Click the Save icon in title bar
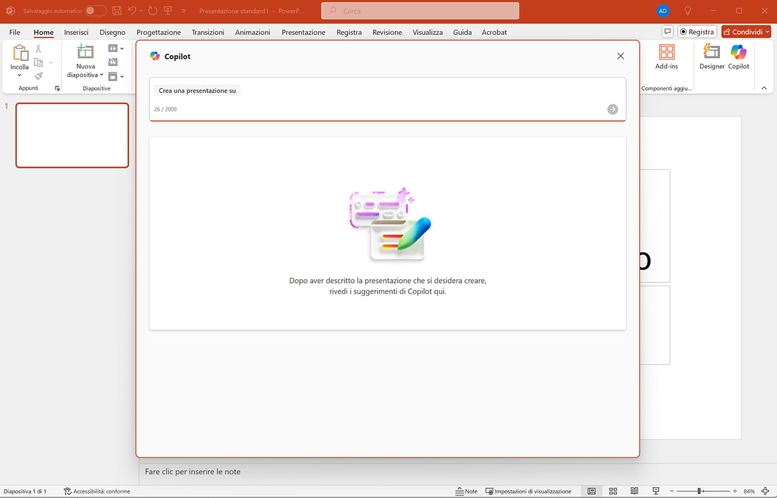 [117, 11]
